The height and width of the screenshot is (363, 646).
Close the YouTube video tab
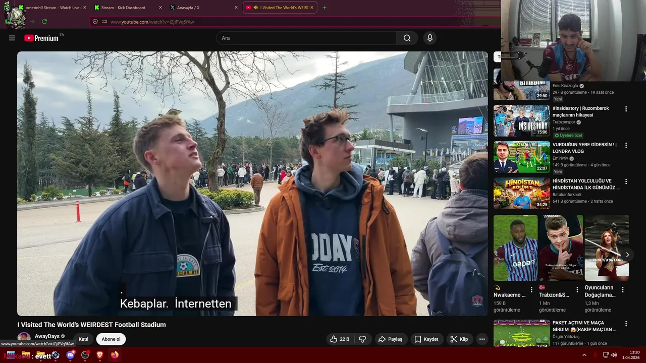312,8
